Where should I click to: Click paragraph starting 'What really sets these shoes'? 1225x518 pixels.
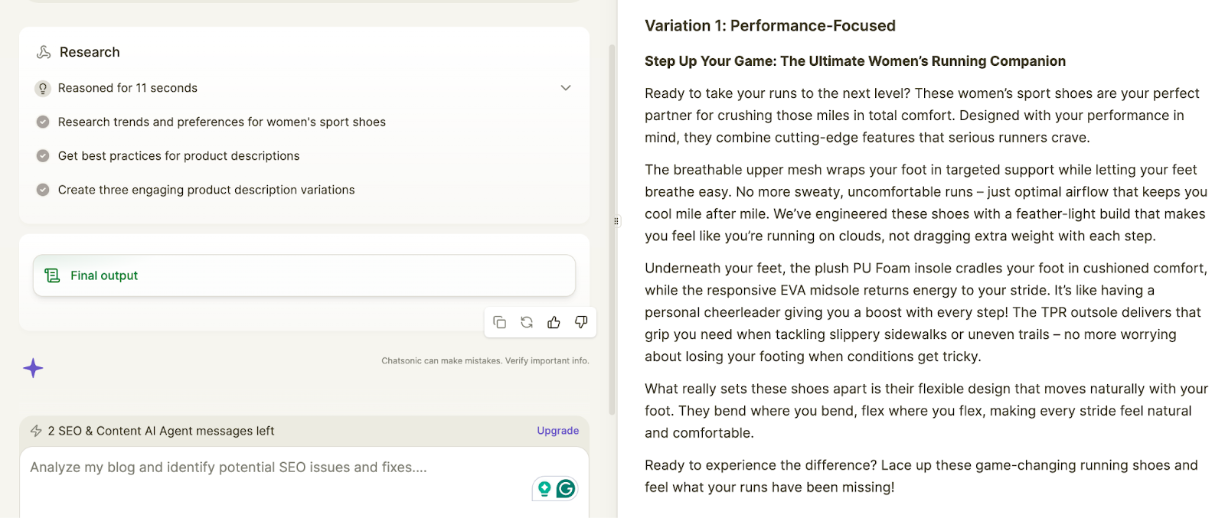coord(926,411)
